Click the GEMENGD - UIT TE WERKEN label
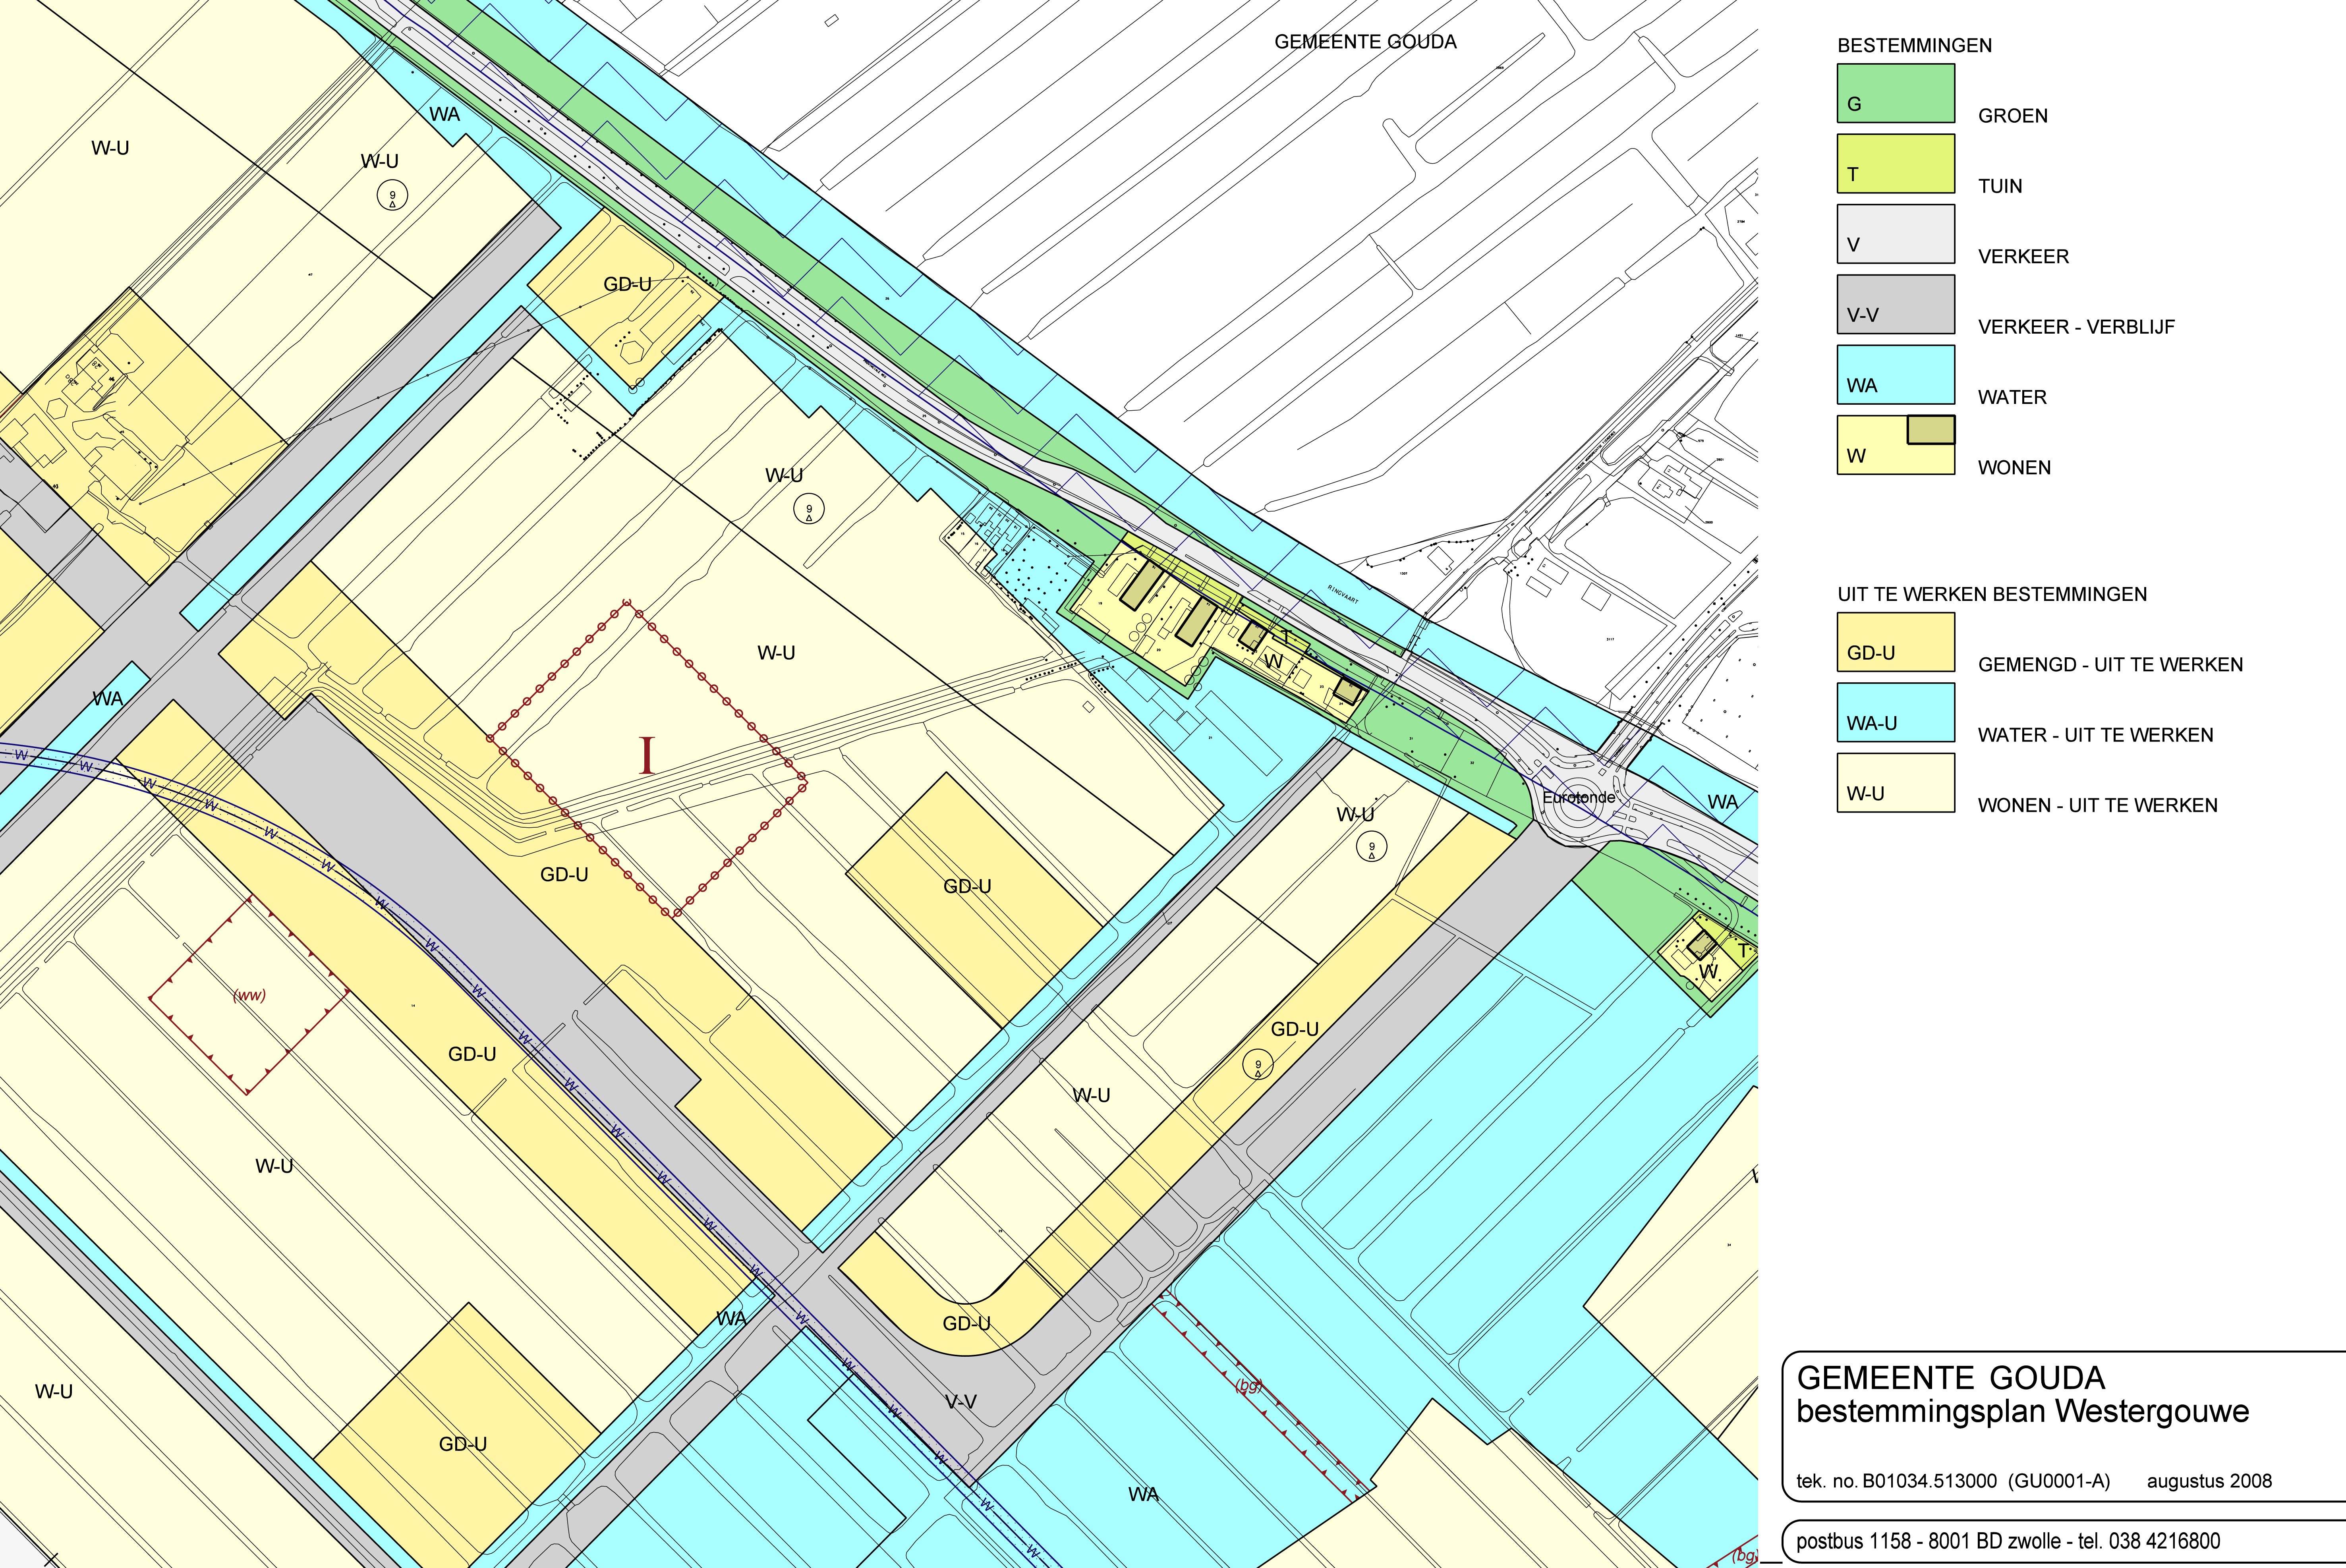The width and height of the screenshot is (2346, 1568). point(2110,665)
